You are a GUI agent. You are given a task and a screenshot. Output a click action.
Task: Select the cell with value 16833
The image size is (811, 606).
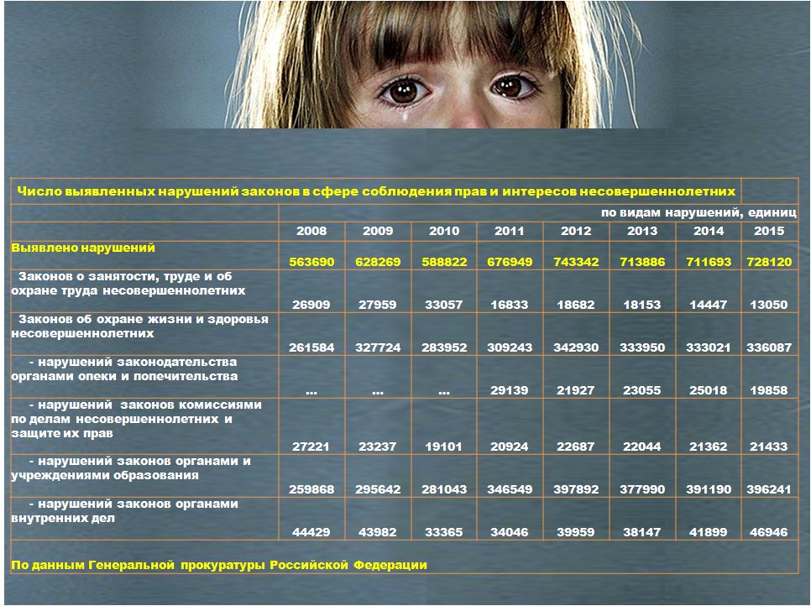click(510, 305)
